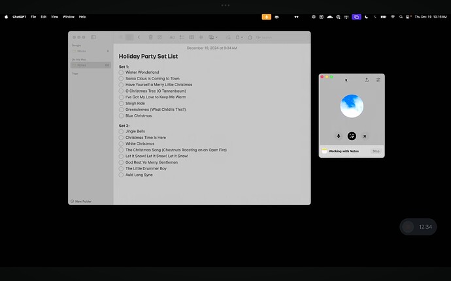This screenshot has width=451, height=281.
Task: Open the lock note dropdown
Action: pos(239,37)
